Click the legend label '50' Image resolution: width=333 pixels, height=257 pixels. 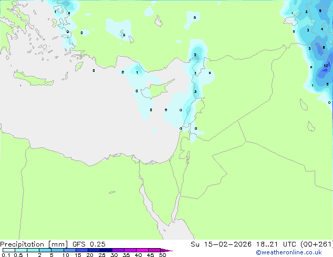point(162,255)
